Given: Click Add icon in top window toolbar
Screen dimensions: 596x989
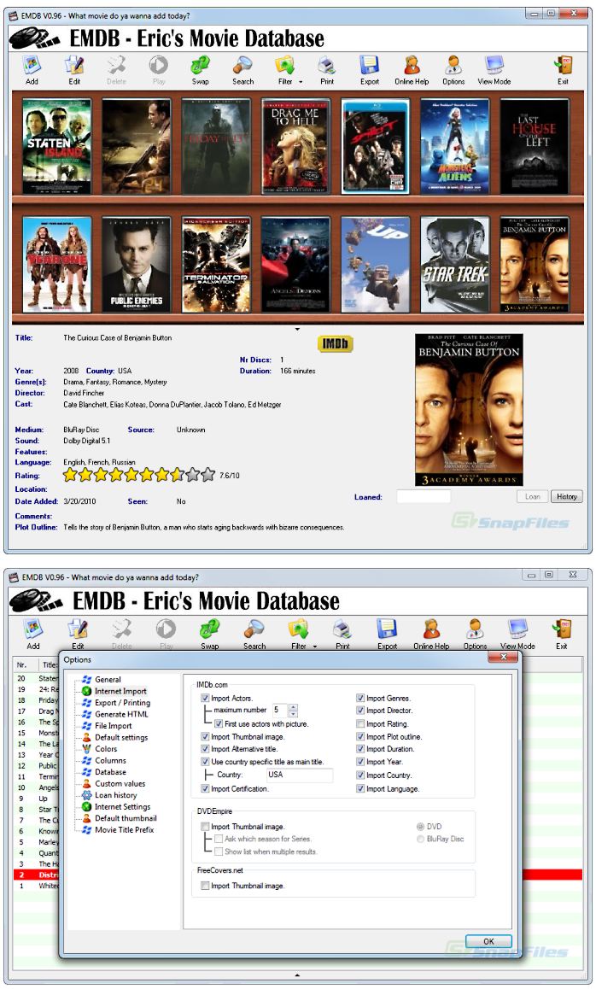Looking at the screenshot, I should pos(32,70).
